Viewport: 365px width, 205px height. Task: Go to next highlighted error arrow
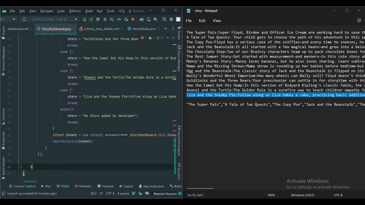click(x=173, y=38)
